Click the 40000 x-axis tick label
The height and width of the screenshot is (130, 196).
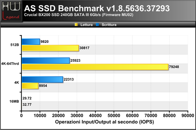(95, 116)
